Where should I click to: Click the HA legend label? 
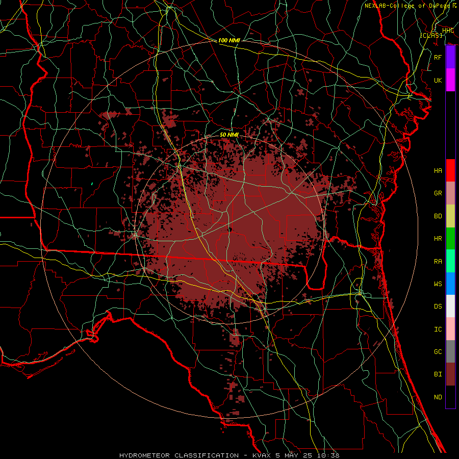click(438, 171)
